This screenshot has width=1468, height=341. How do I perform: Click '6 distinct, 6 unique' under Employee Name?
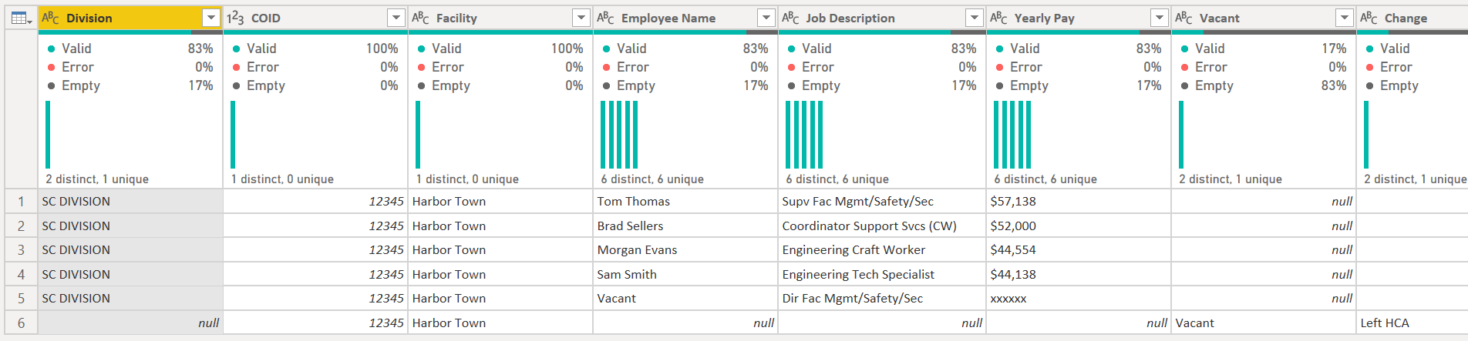[652, 179]
